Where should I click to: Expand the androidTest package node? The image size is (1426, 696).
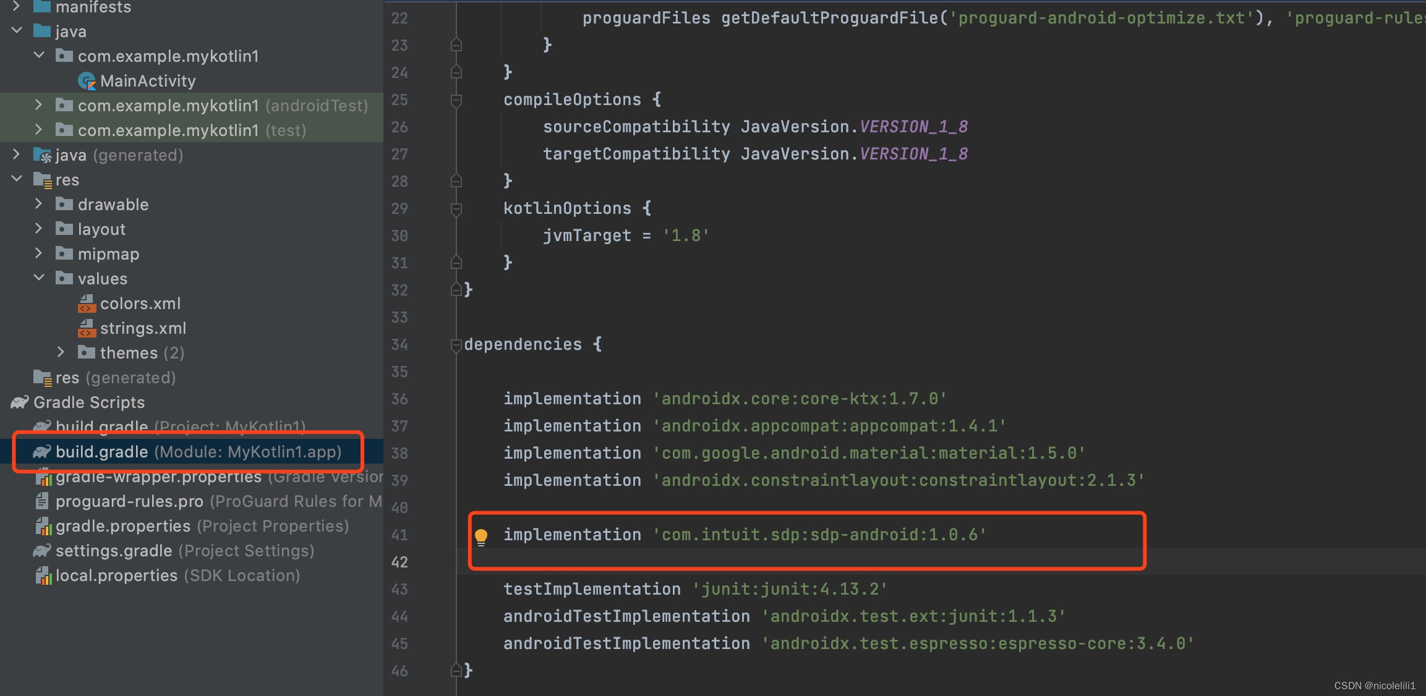click(38, 105)
